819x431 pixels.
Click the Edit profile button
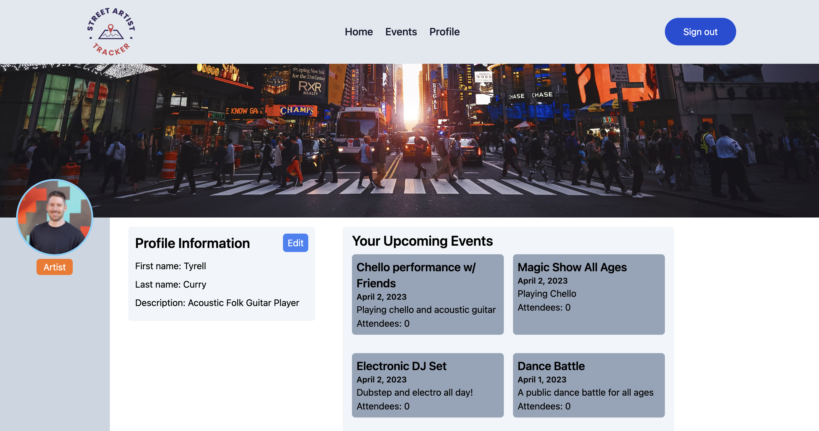tap(295, 243)
